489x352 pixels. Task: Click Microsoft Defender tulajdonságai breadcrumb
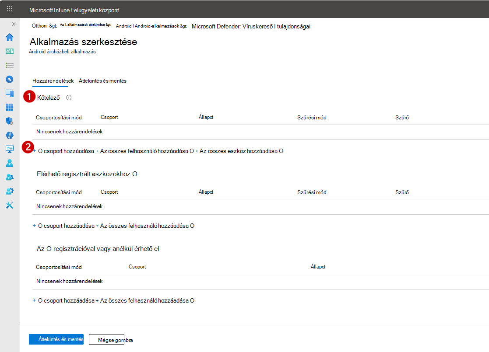[251, 27]
